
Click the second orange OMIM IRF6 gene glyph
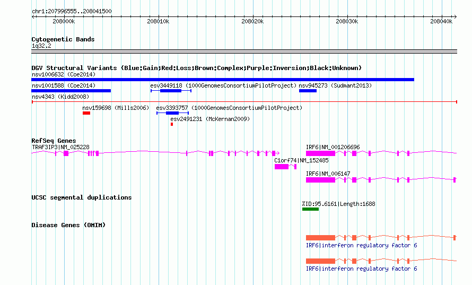click(x=381, y=261)
